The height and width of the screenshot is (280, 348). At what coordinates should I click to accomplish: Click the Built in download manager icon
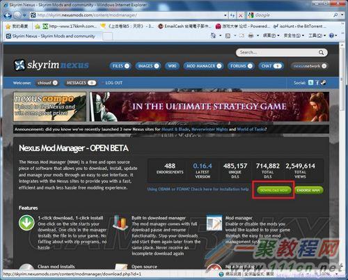coord(120,222)
